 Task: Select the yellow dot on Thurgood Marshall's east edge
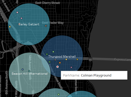[77, 59]
